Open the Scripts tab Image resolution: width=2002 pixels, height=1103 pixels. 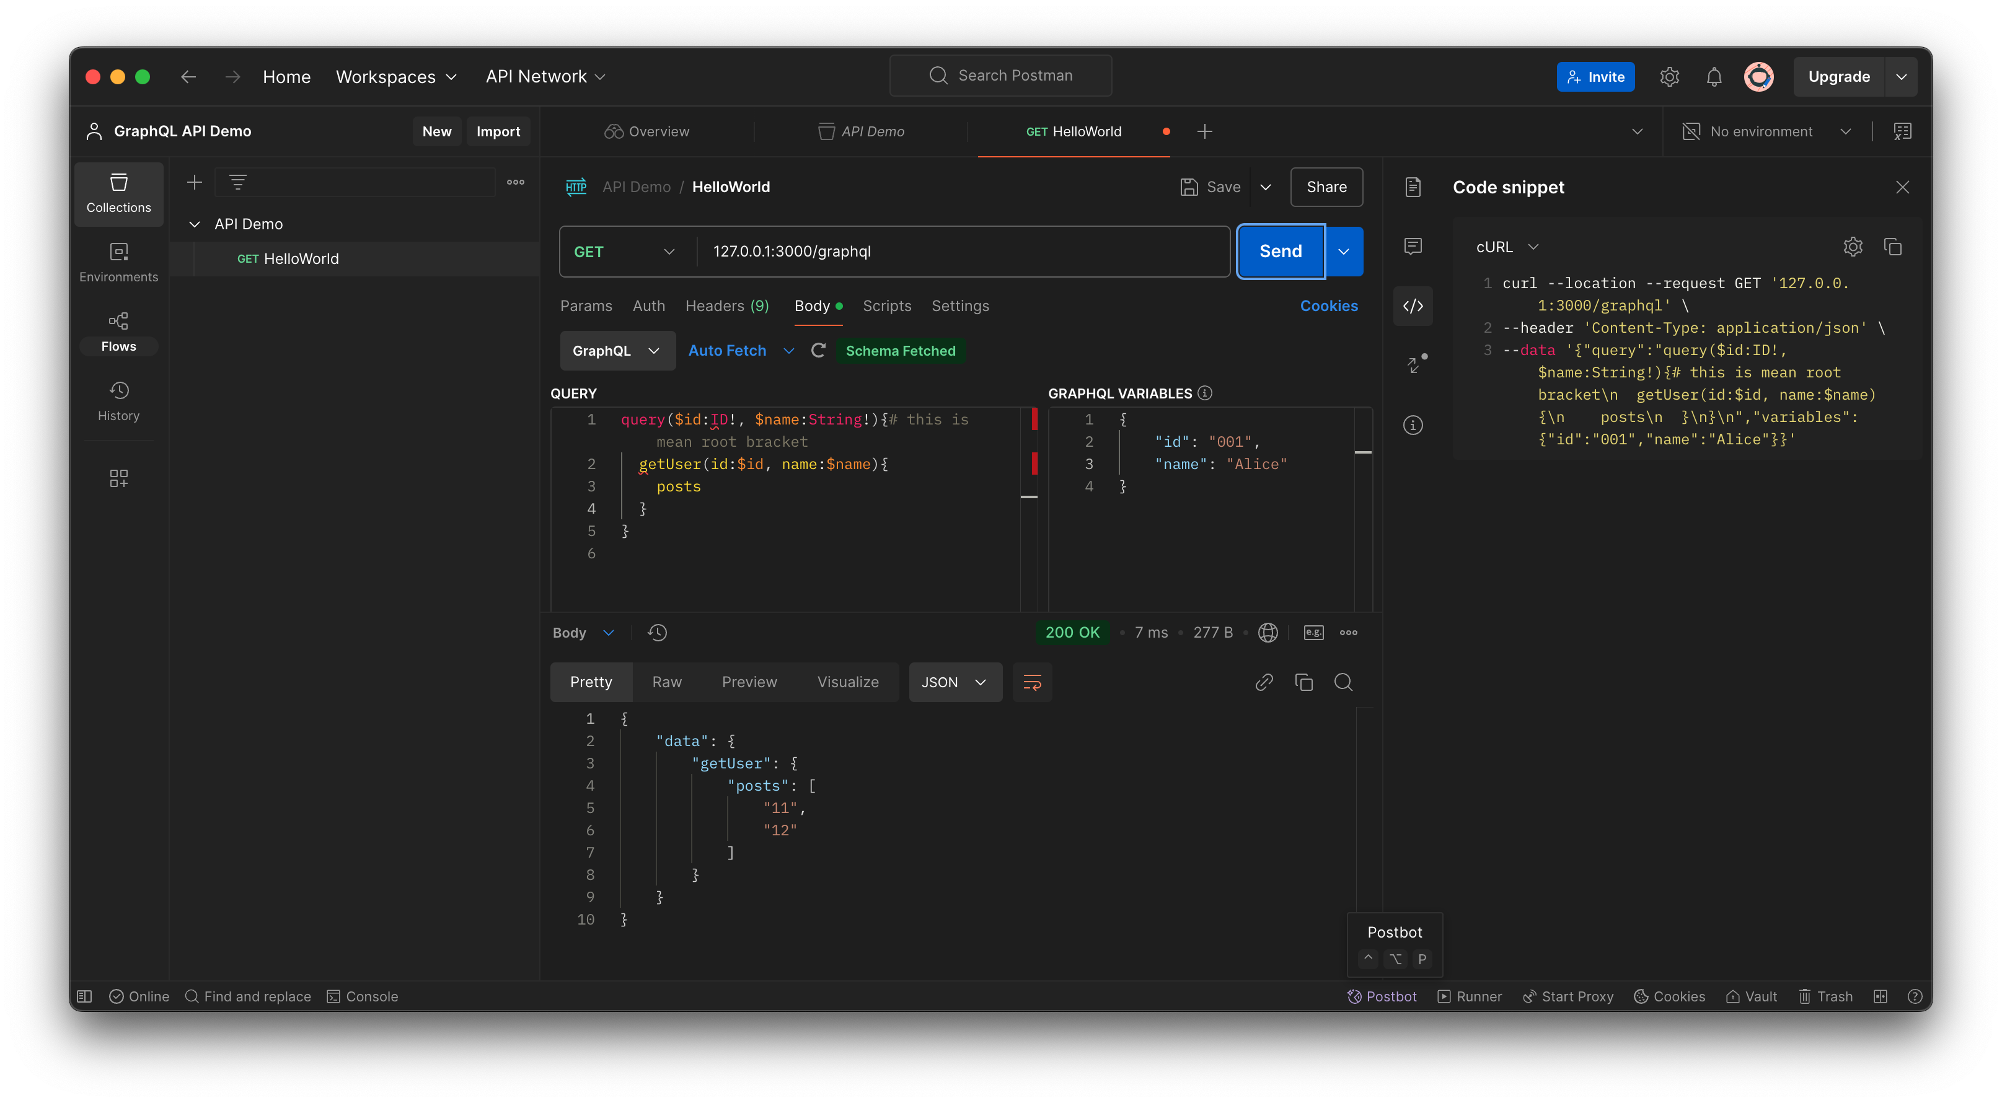click(x=887, y=306)
